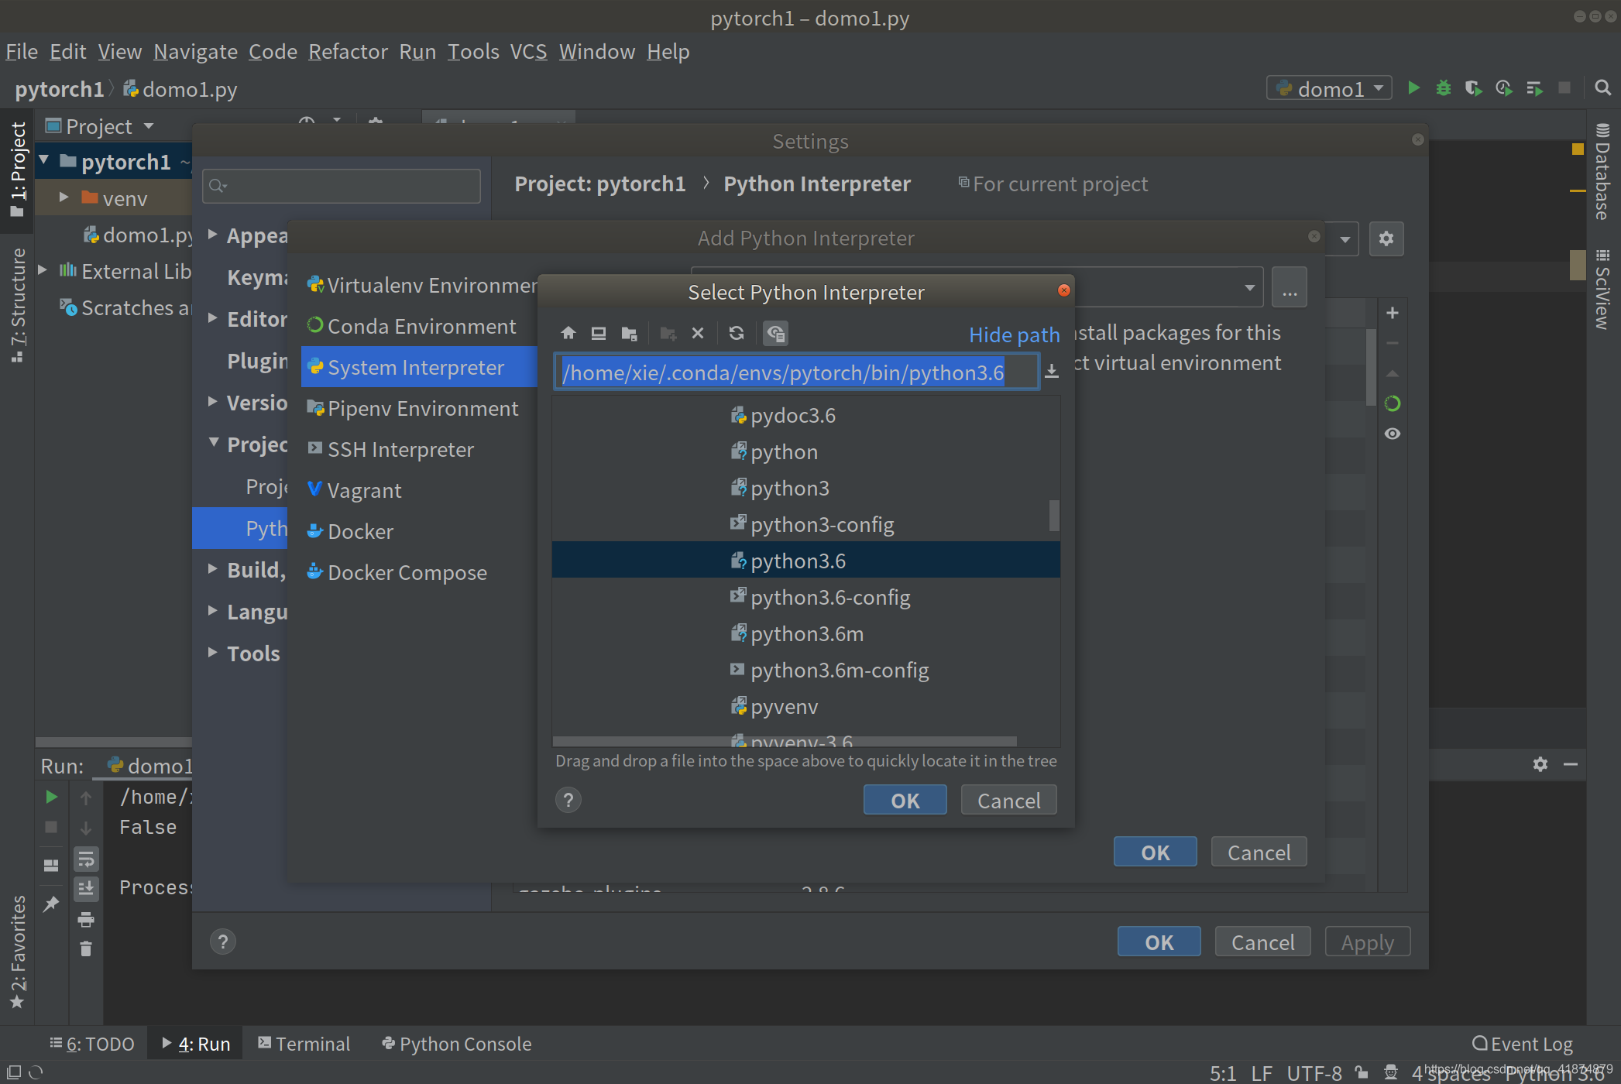Click the refresh icon in file chooser toolbar

(x=737, y=334)
